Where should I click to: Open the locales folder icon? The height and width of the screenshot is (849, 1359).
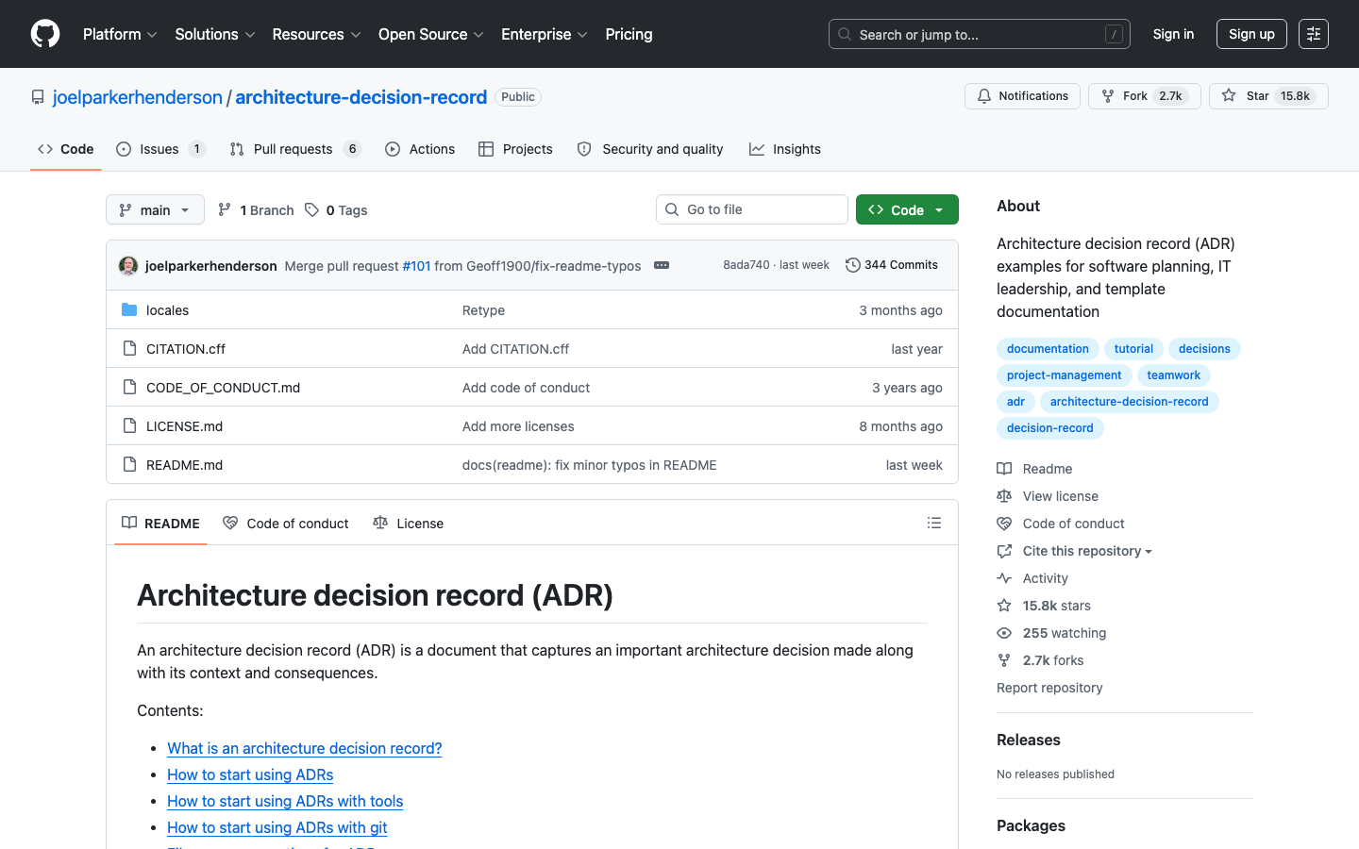pos(130,310)
